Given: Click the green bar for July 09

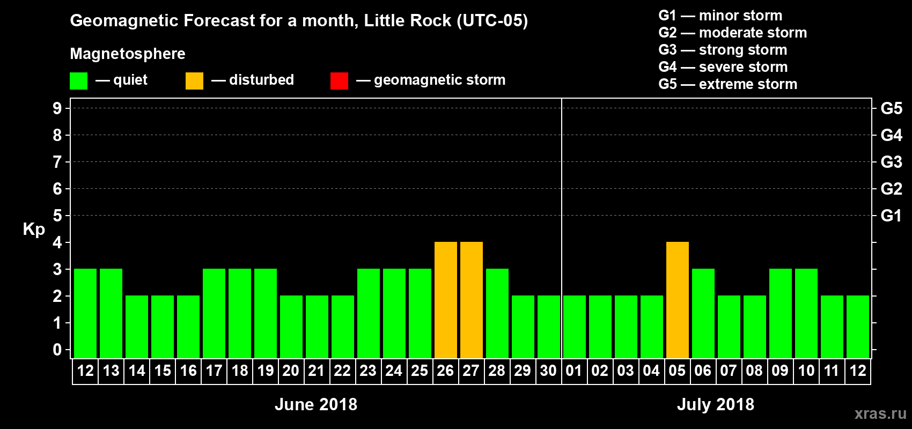Looking at the screenshot, I should [x=781, y=313].
